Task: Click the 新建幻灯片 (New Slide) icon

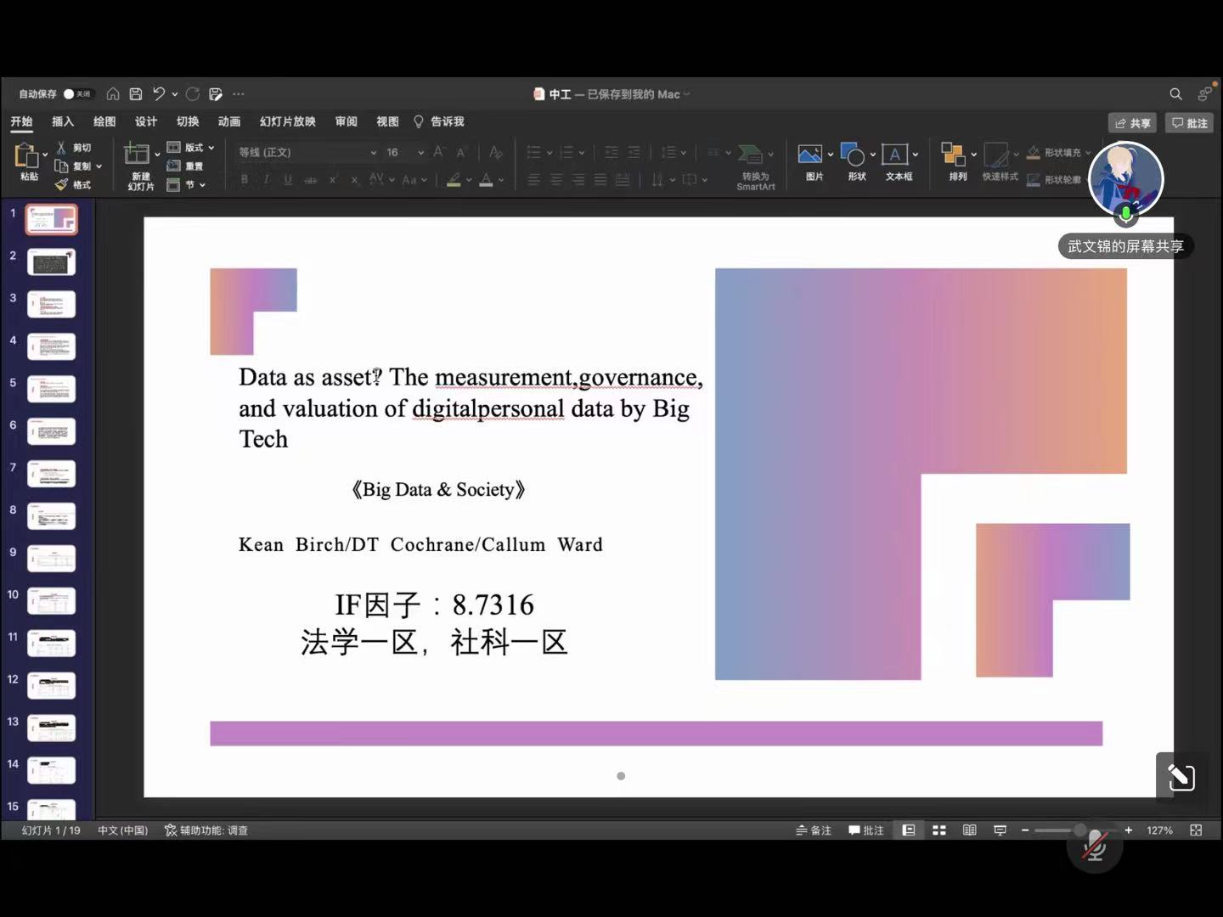Action: (x=137, y=155)
